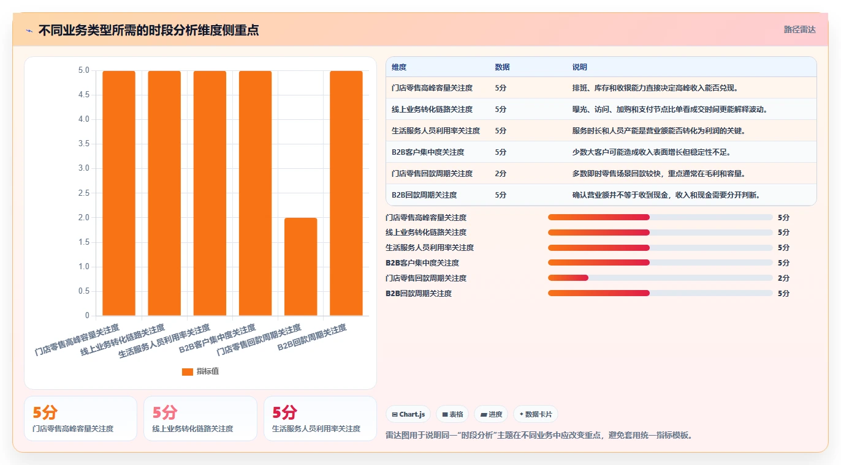Click the 生活服务人员利用率关注度 progress bar
Image resolution: width=841 pixels, height=465 pixels.
(x=660, y=247)
